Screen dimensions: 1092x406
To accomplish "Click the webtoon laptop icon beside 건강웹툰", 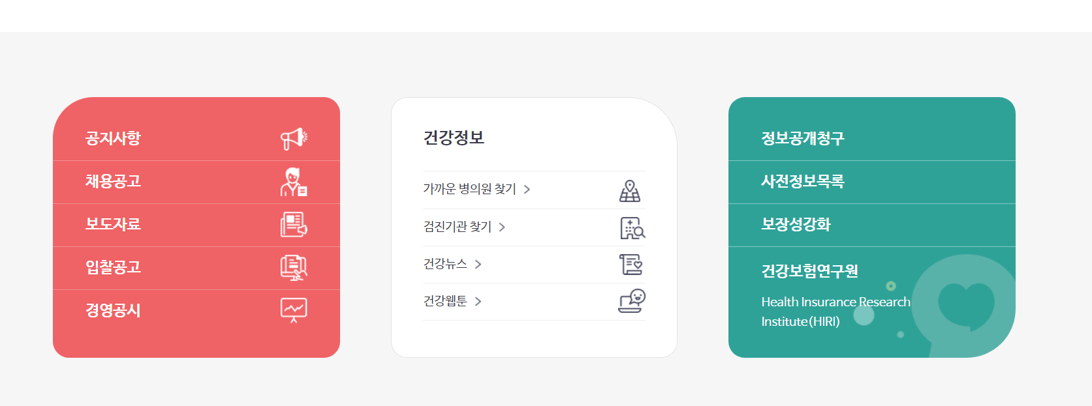I will pos(632,301).
